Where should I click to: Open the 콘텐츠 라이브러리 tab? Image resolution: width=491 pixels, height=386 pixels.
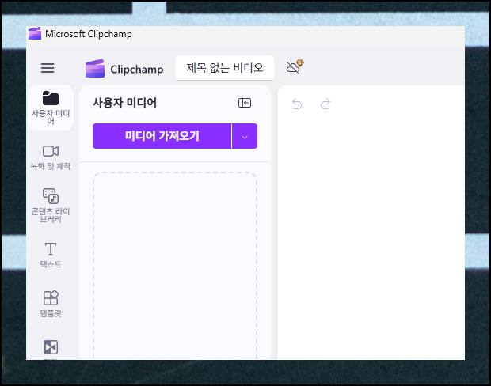click(51, 206)
